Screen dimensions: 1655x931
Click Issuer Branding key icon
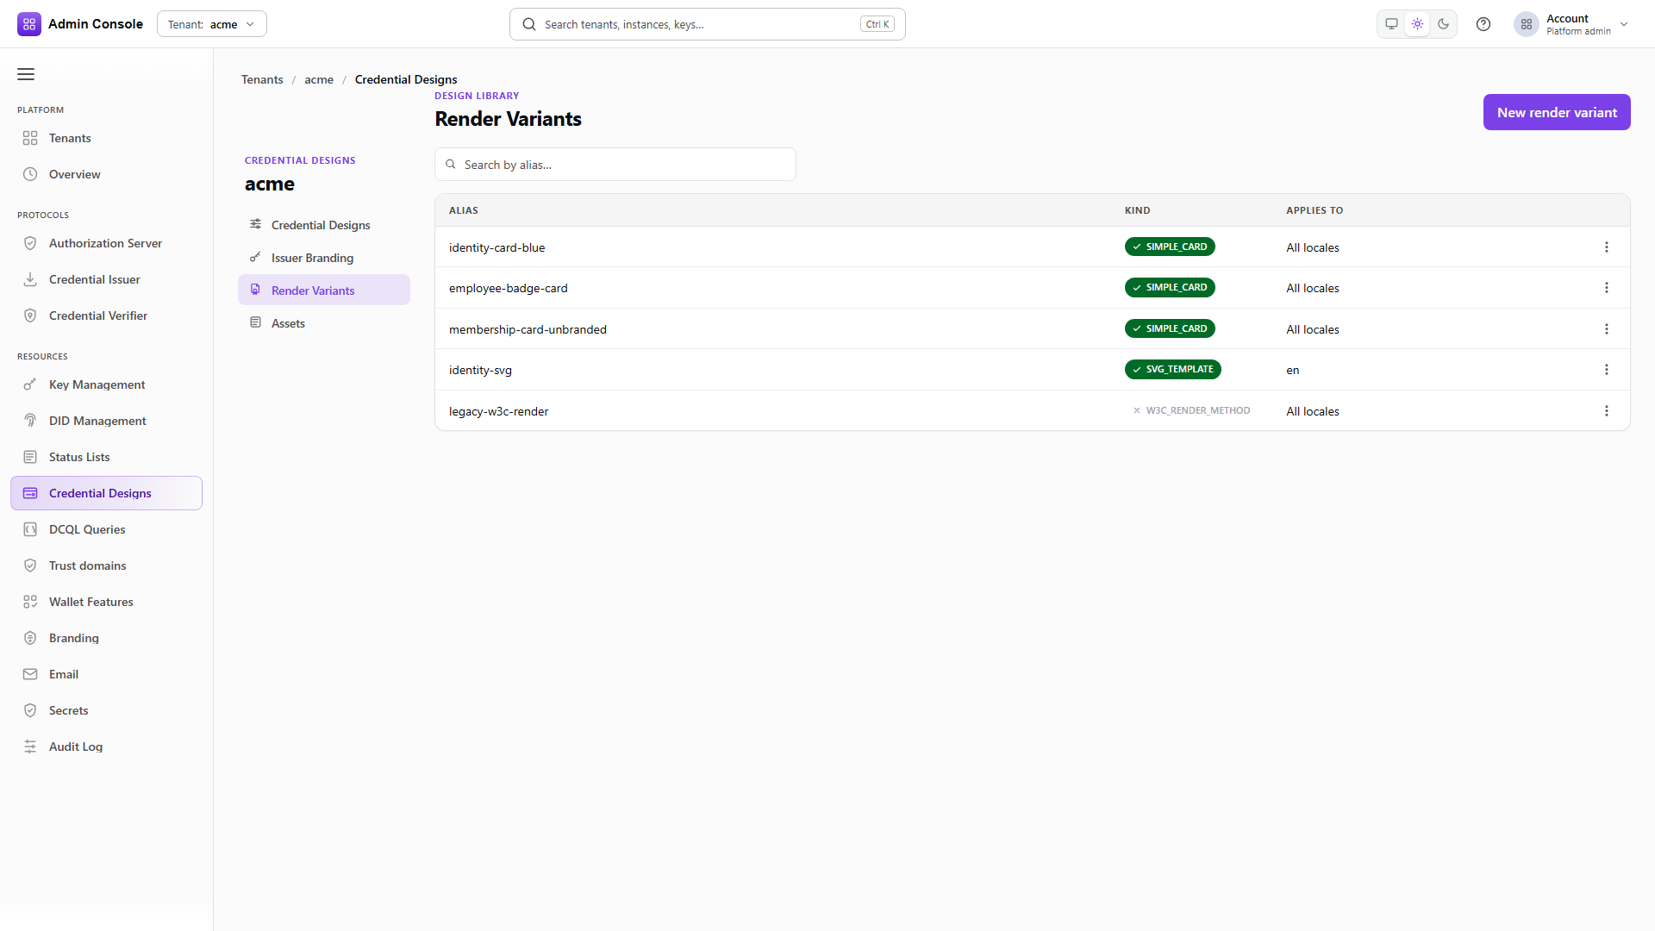coord(255,257)
